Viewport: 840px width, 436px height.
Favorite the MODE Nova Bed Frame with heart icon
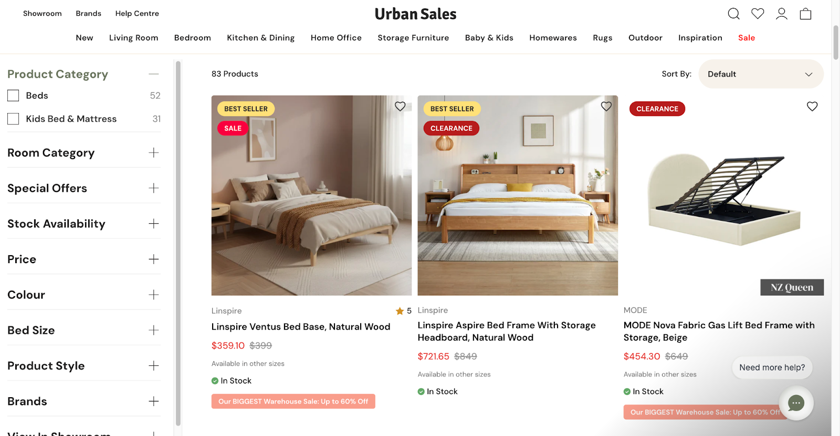[x=812, y=106]
